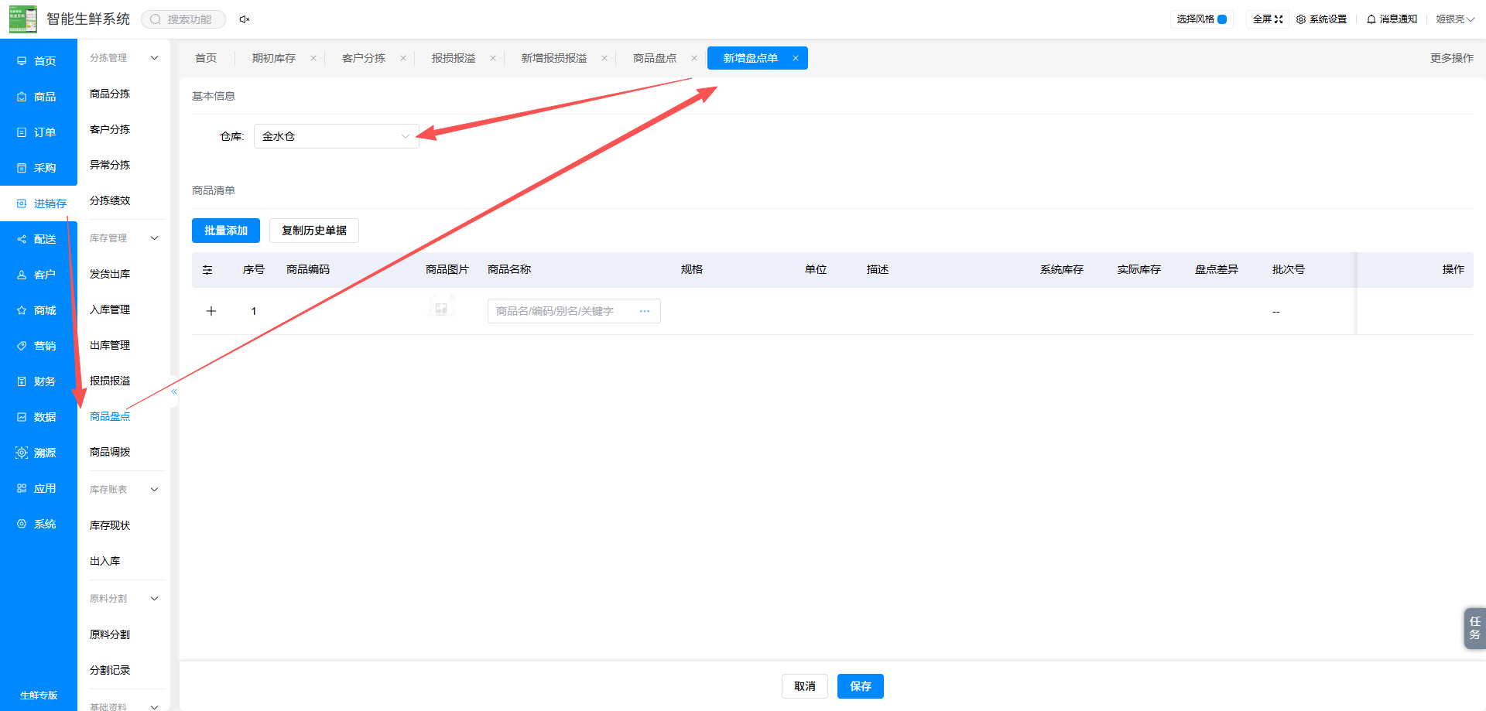This screenshot has height=711, width=1486.
Task: Open the 首页 home sidebar icon
Action: tap(22, 61)
